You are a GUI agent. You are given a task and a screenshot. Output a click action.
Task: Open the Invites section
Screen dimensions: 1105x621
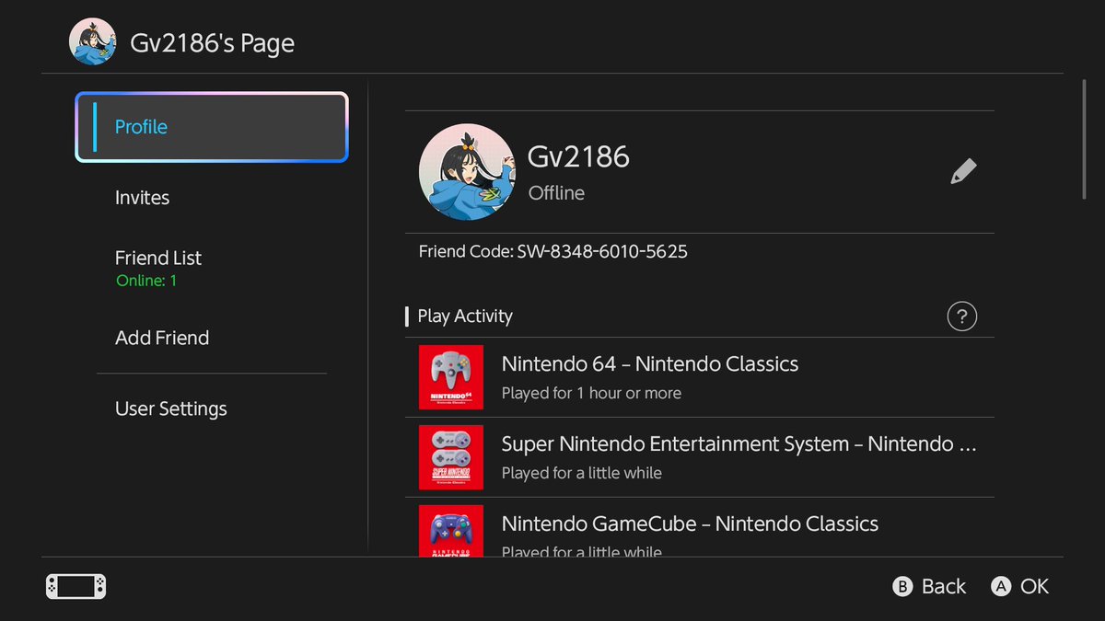point(142,198)
